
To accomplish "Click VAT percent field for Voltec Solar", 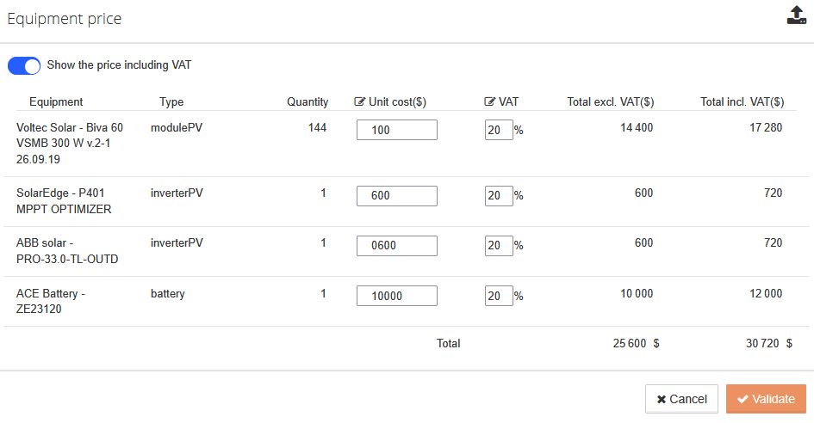I will click(499, 130).
